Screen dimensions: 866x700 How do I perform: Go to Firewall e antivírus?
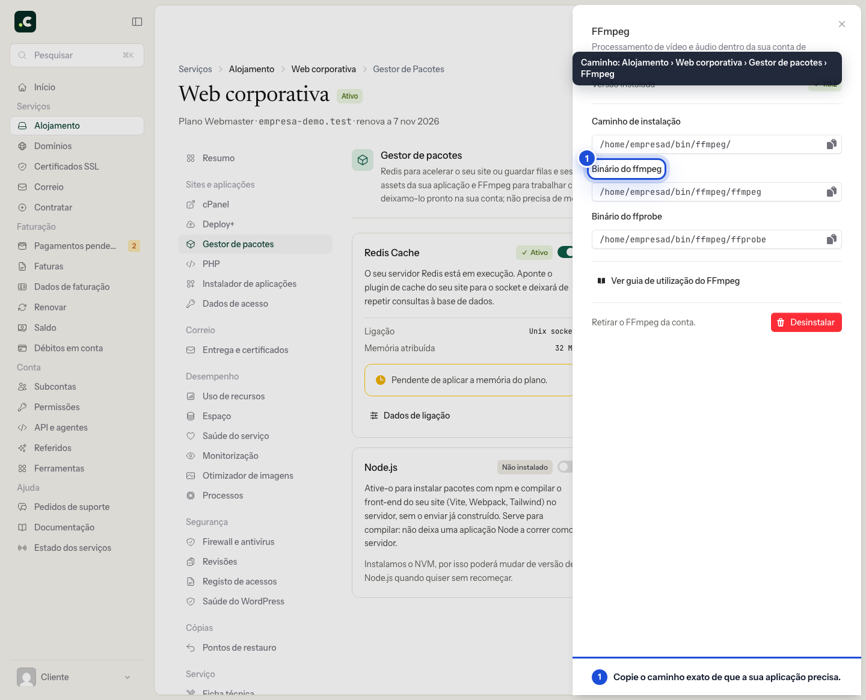click(x=256, y=542)
